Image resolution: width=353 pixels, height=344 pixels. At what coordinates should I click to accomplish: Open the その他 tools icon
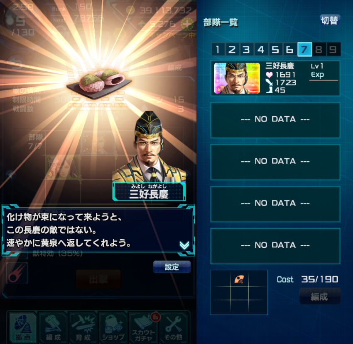(x=173, y=328)
